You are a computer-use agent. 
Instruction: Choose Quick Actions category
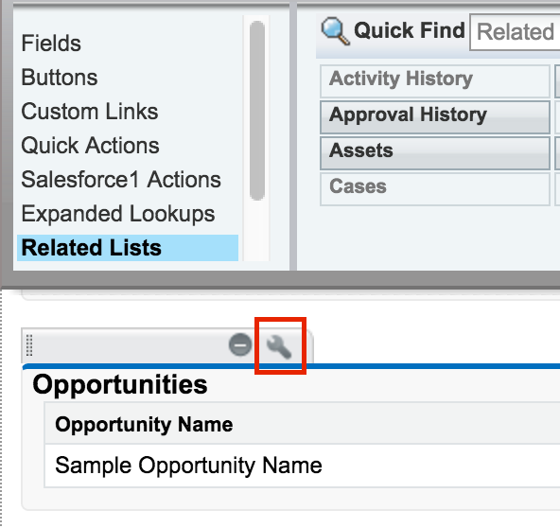91,146
